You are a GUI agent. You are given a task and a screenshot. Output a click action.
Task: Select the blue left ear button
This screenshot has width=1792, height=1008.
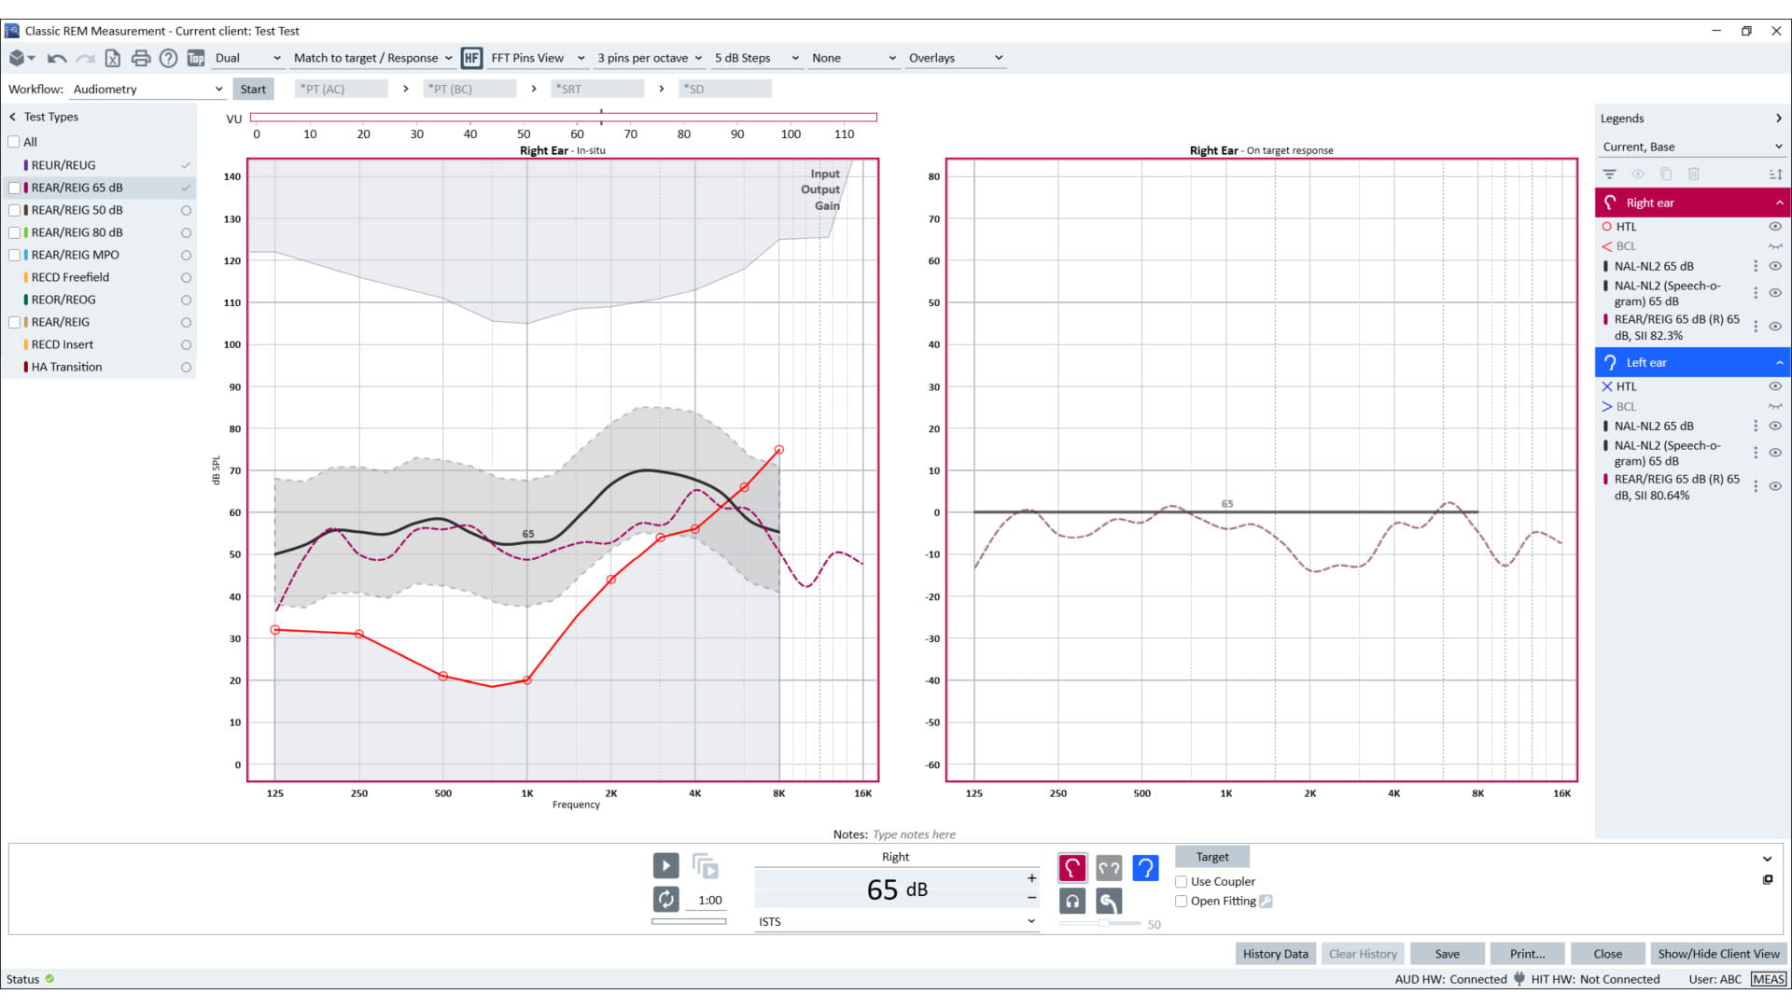point(1145,868)
